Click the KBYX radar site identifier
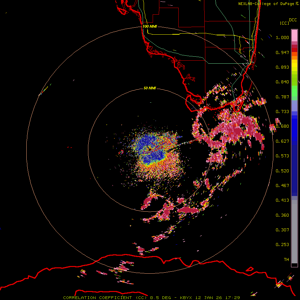Image resolution: width=300 pixels, height=300 pixels. [187, 298]
